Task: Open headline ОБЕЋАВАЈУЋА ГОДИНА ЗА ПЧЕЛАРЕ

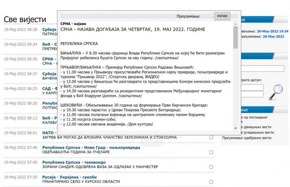Action: point(76,152)
